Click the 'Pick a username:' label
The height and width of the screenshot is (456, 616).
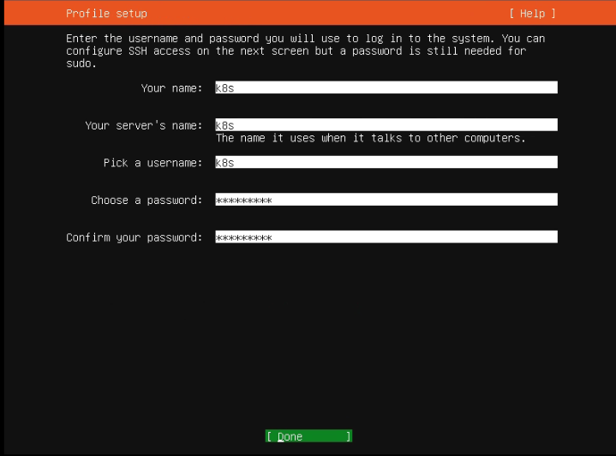153,163
